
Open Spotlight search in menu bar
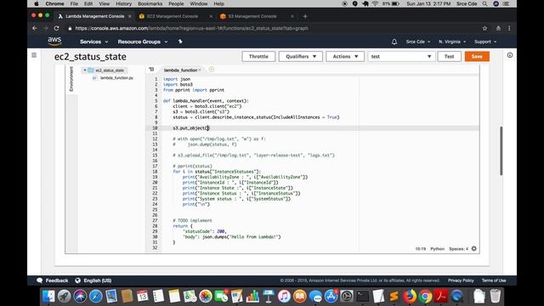click(484, 3)
